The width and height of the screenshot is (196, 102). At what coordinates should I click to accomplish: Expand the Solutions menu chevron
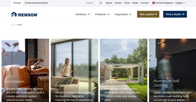(89, 14)
